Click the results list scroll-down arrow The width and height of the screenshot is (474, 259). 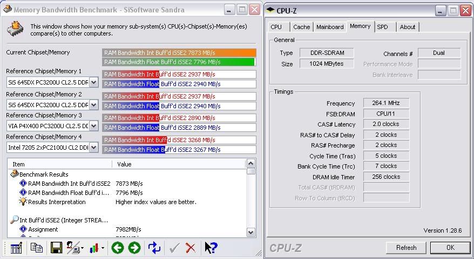(251, 232)
